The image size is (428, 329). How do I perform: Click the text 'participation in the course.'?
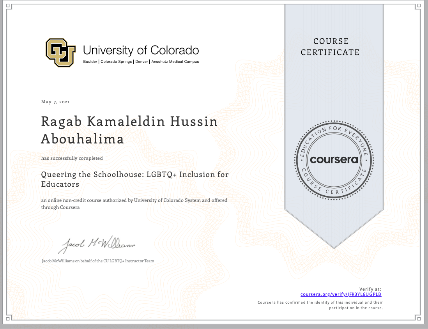356,308
